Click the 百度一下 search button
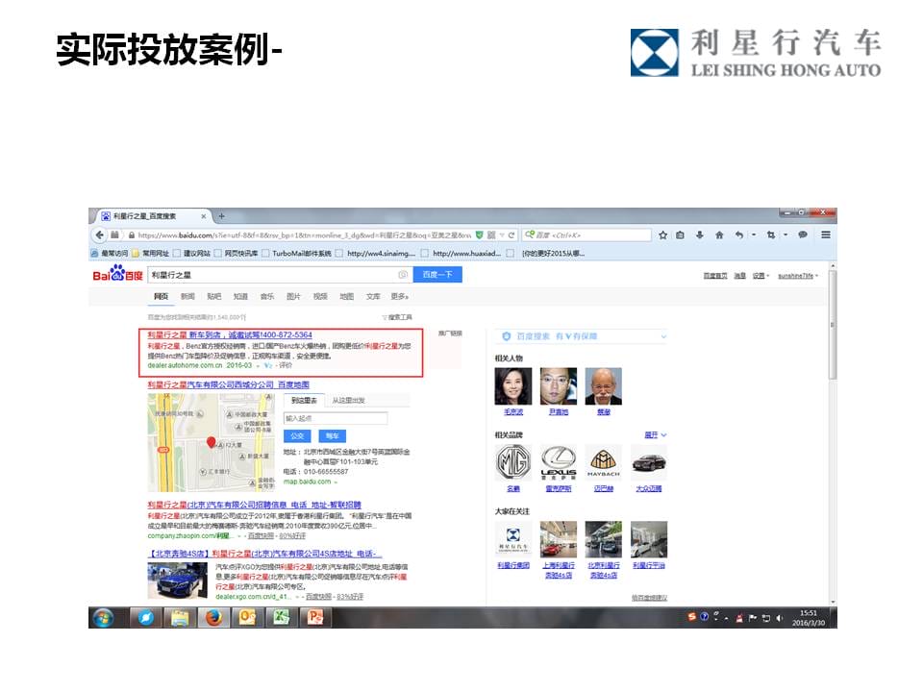The height and width of the screenshot is (692, 923). tap(437, 274)
